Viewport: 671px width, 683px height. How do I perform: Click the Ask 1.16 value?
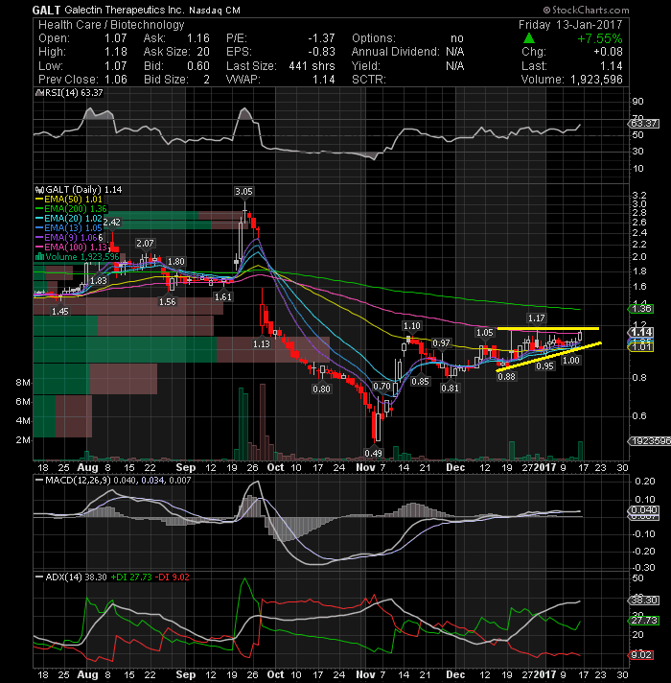coord(198,38)
